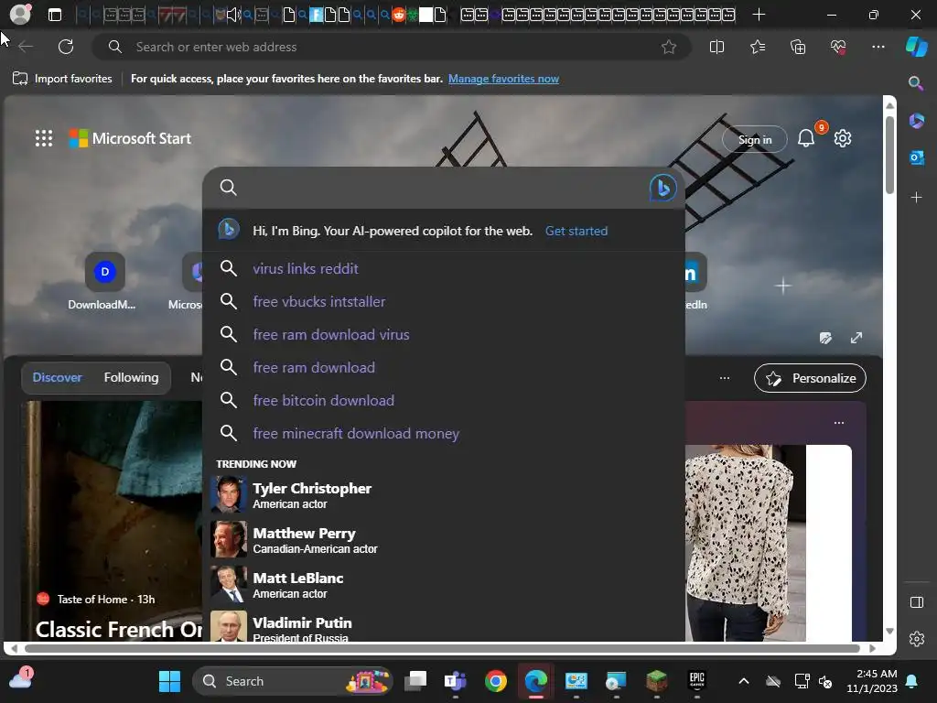
Task: Click the browser address bar
Action: 392,47
